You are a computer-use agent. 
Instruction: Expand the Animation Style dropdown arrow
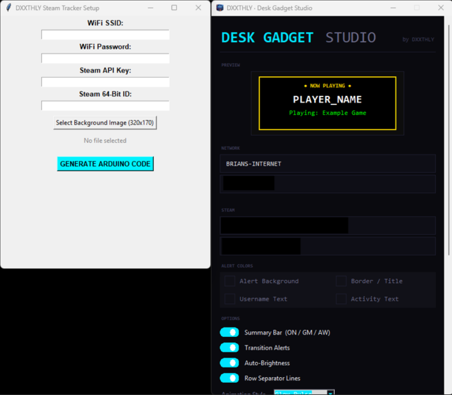[330, 392]
